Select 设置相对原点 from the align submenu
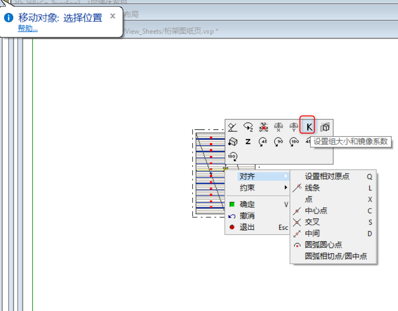Image resolution: width=398 pixels, height=311 pixels. coord(333,176)
